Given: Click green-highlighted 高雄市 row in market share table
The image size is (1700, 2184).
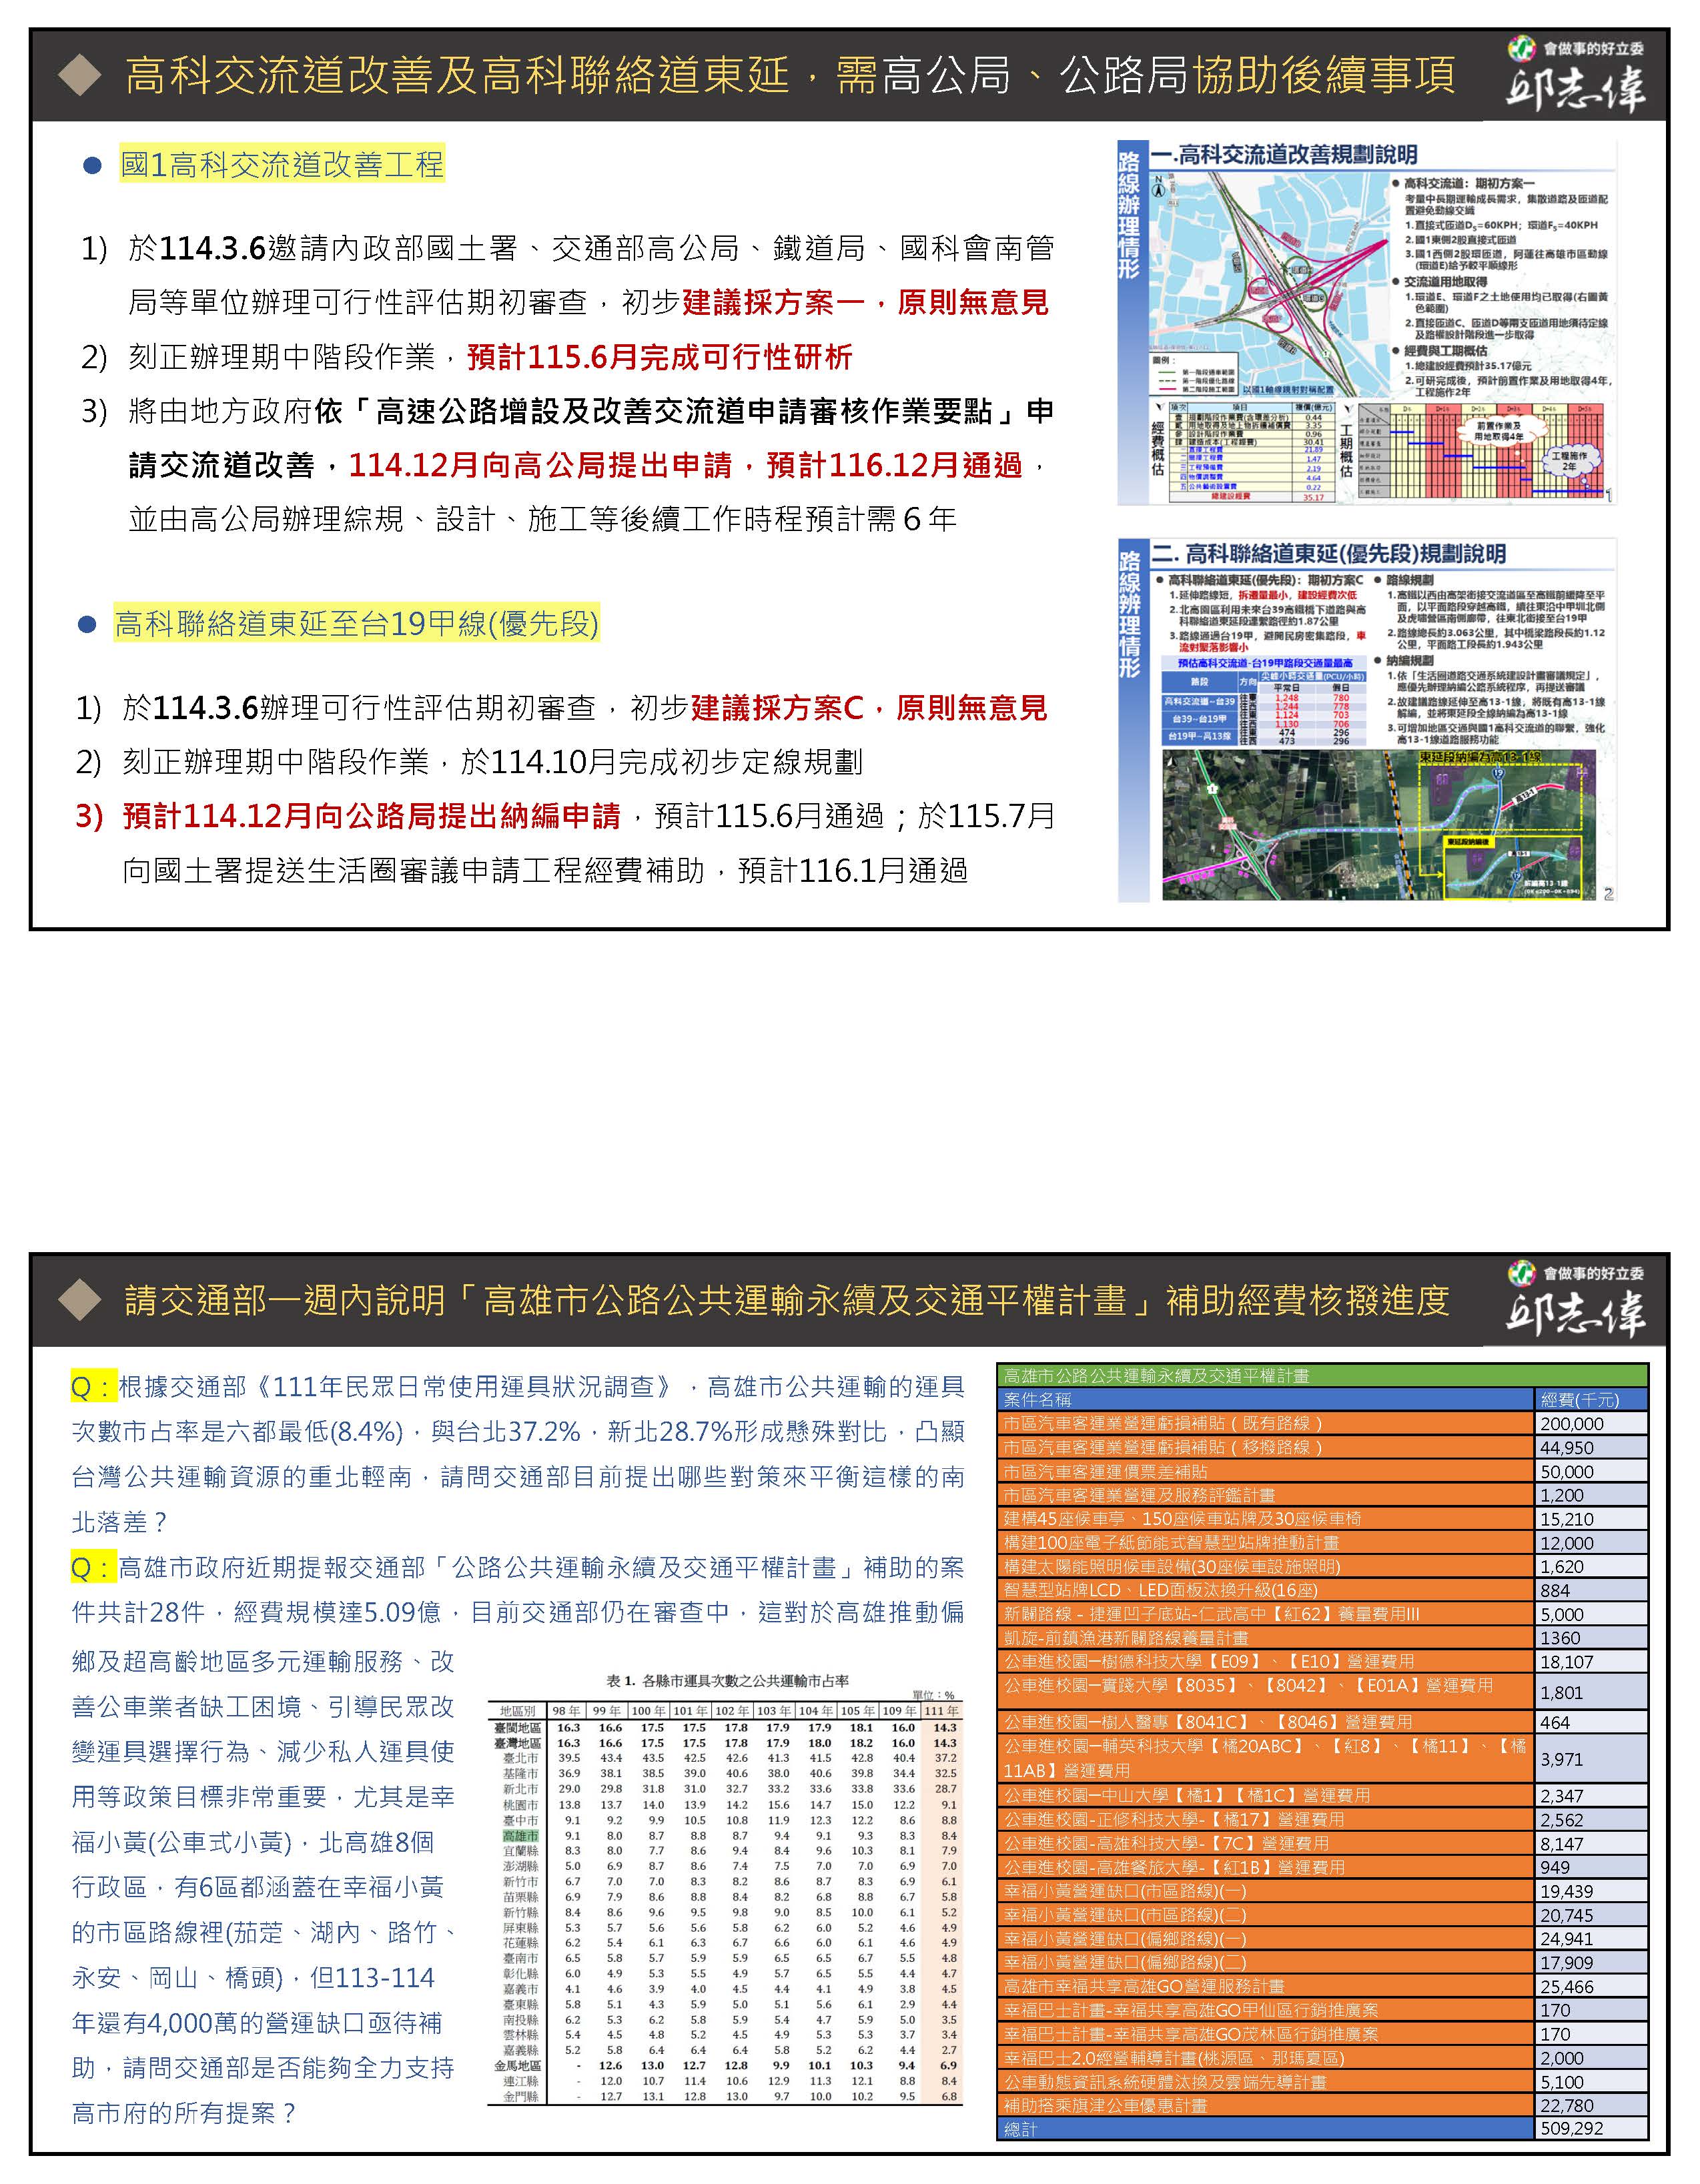Looking at the screenshot, I should [520, 1836].
